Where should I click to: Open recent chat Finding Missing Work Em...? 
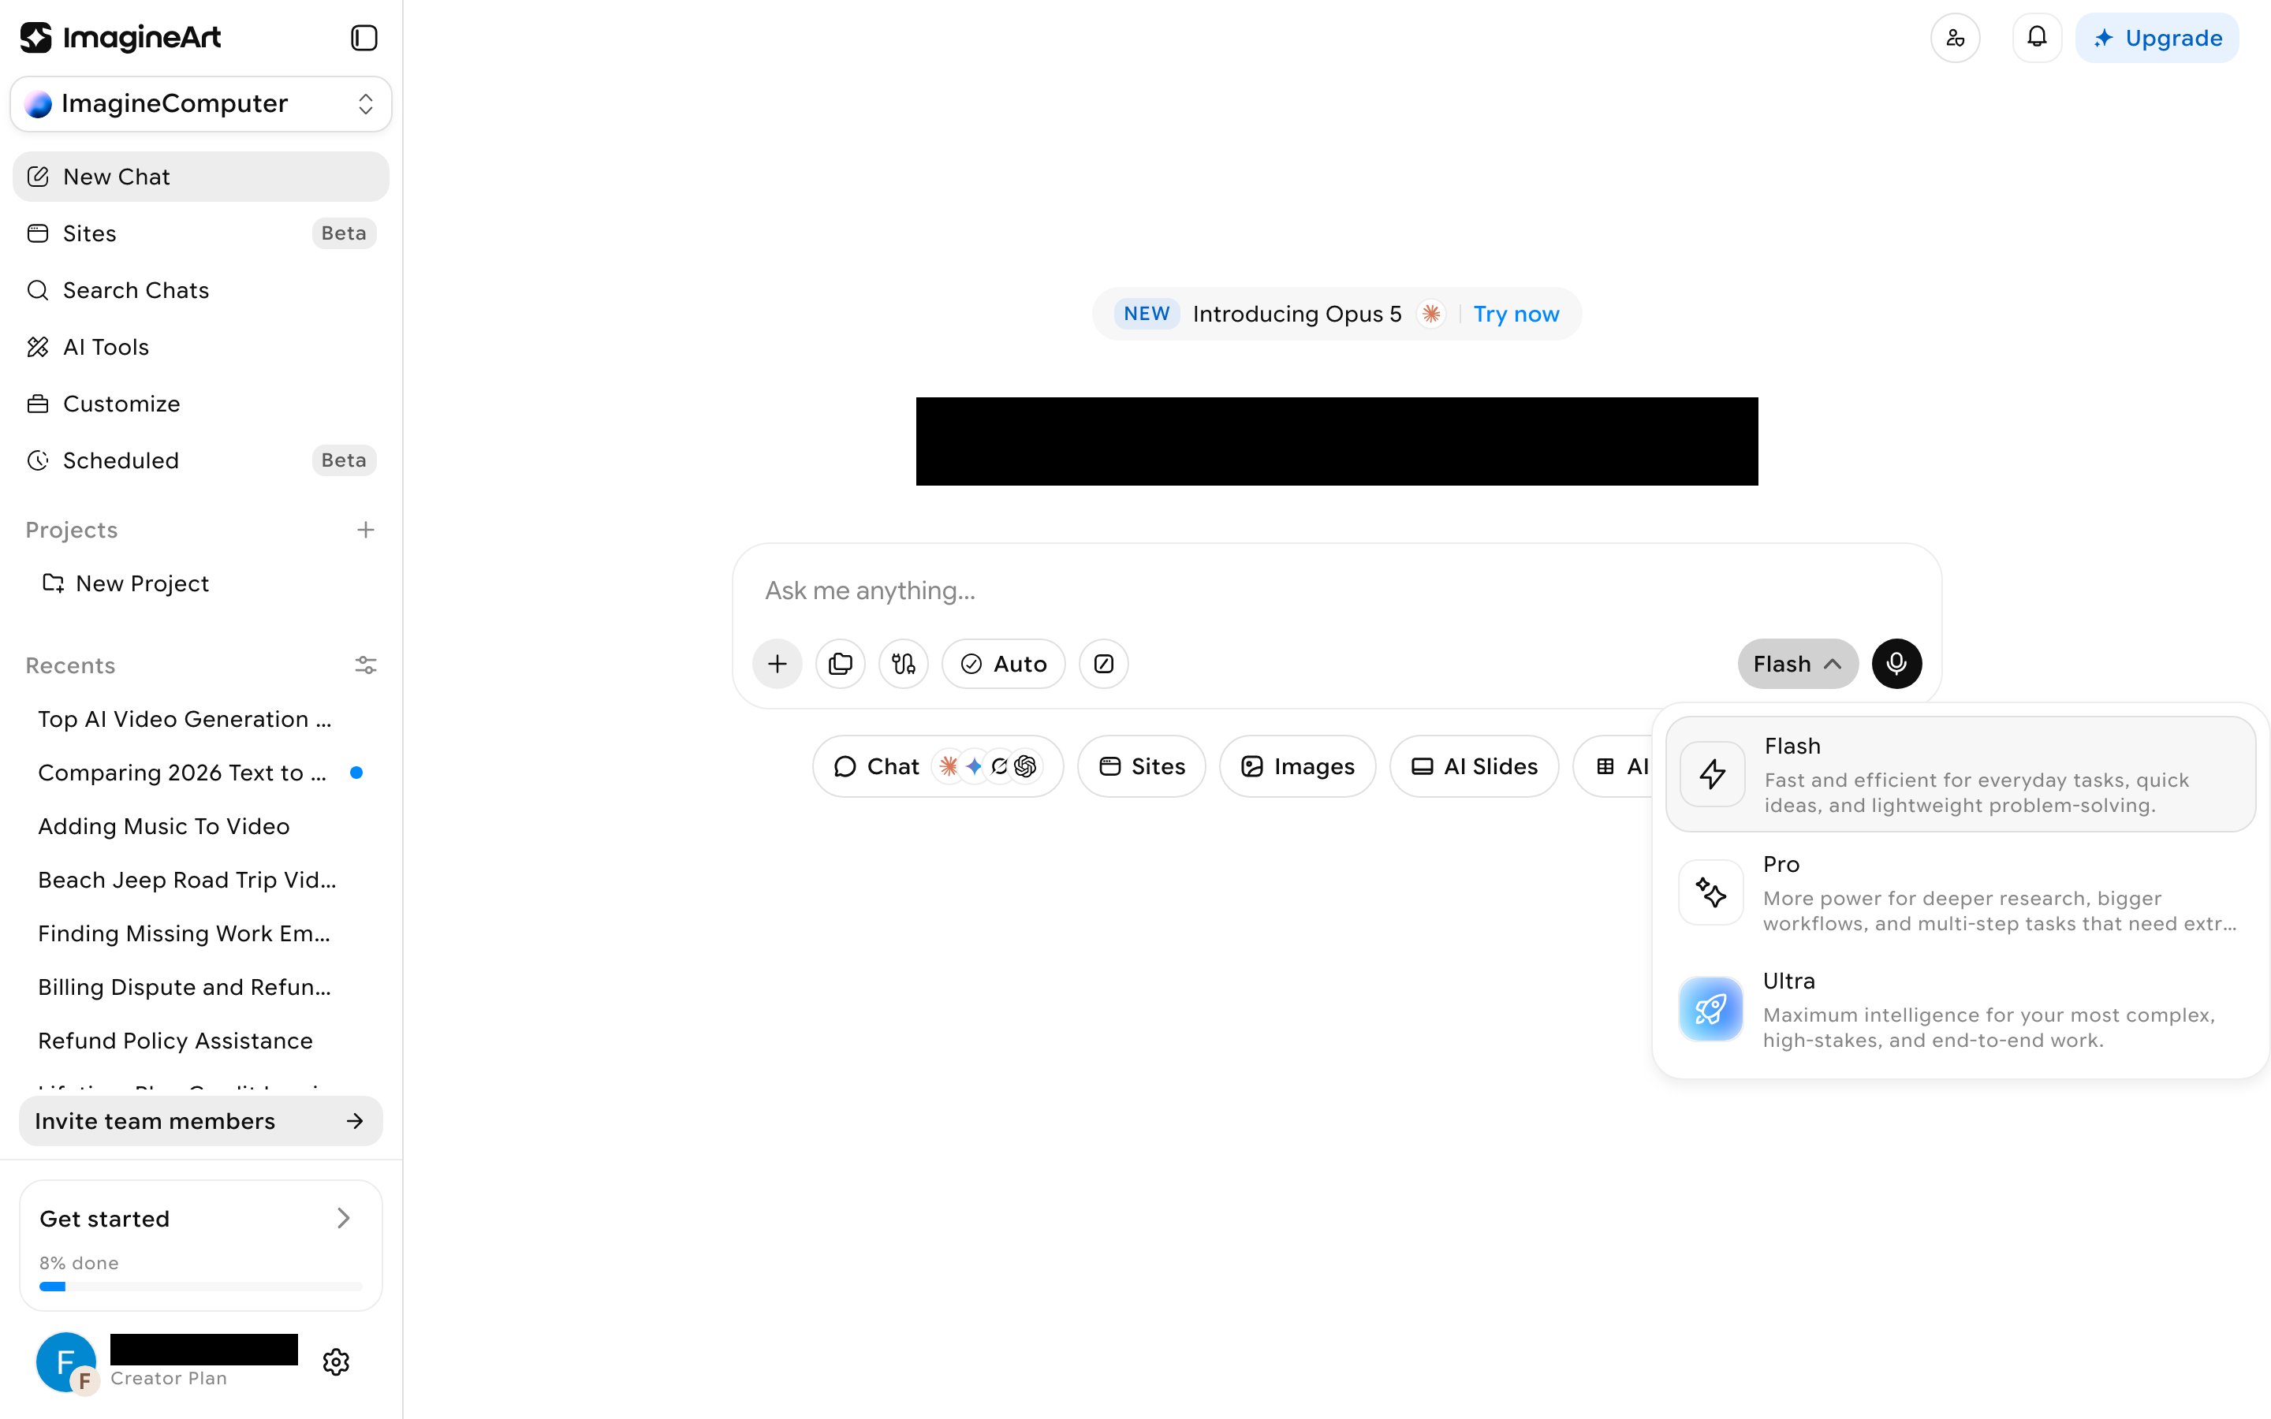pyautogui.click(x=184, y=933)
